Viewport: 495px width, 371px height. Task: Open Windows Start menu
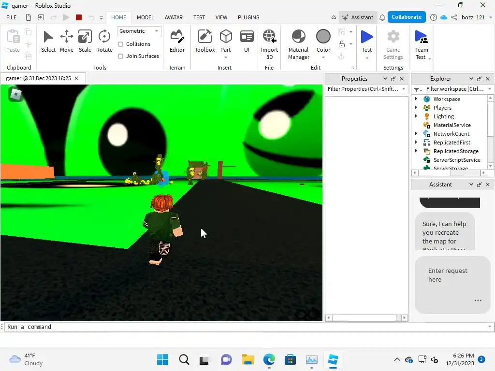162,359
